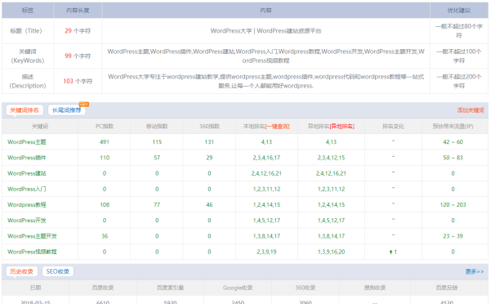The height and width of the screenshot is (304, 491).
Task: Click the 添加关键词 link
Action: click(x=471, y=110)
